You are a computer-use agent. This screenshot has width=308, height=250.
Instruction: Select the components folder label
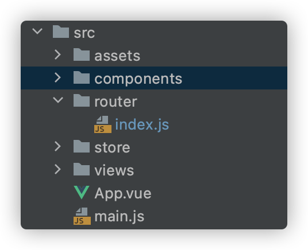point(138,79)
